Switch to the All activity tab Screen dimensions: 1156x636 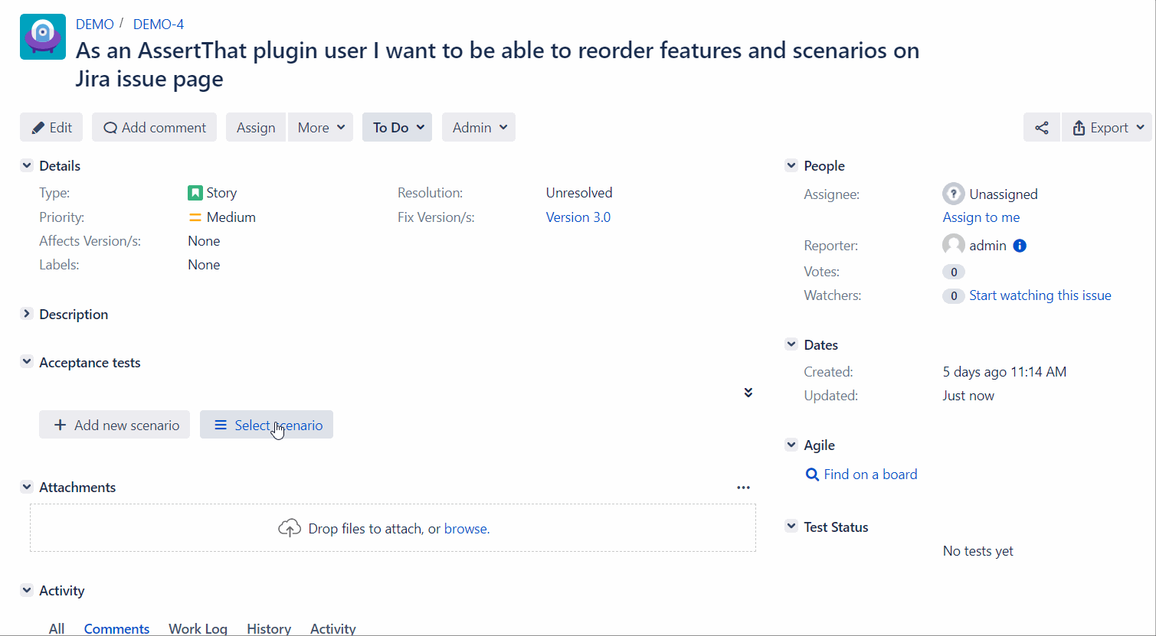57,628
